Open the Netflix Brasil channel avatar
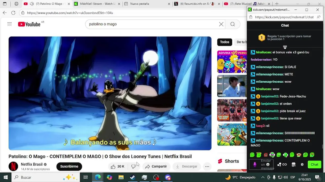This screenshot has width=325, height=182. 13,166
